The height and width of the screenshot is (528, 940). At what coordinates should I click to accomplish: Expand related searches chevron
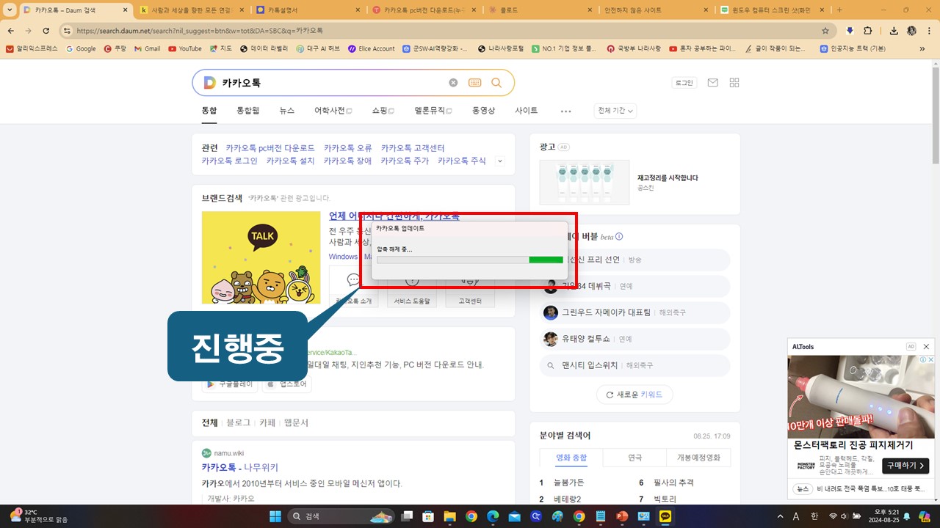coord(500,161)
